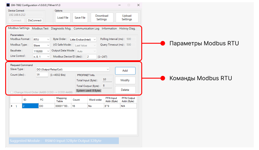This screenshot has width=259, height=150.
Task: Open the Modbus Type dropdown
Action: click(41, 45)
